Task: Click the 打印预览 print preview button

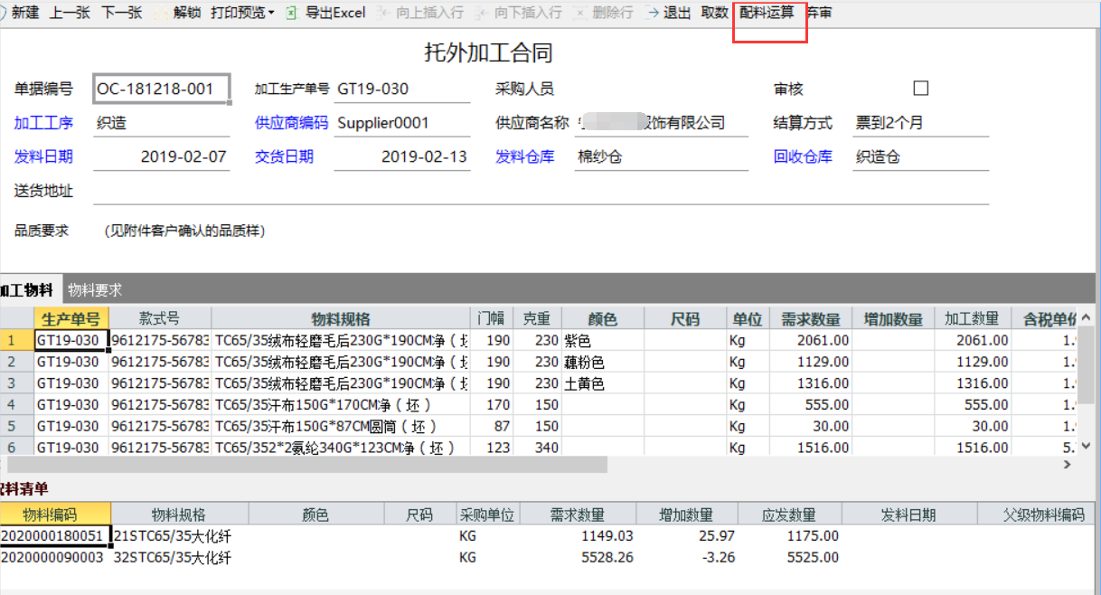Action: click(238, 13)
